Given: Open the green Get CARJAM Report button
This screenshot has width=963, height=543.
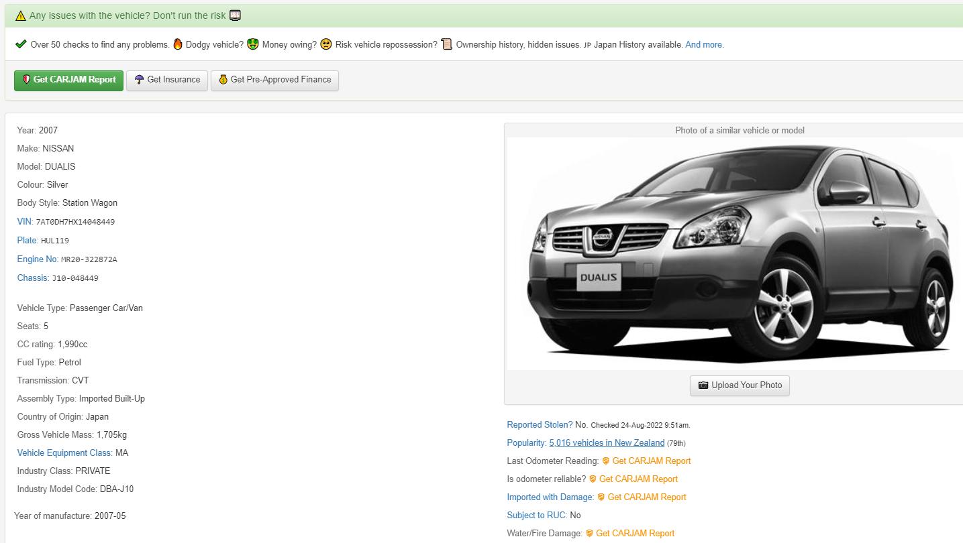Looking at the screenshot, I should coord(68,80).
